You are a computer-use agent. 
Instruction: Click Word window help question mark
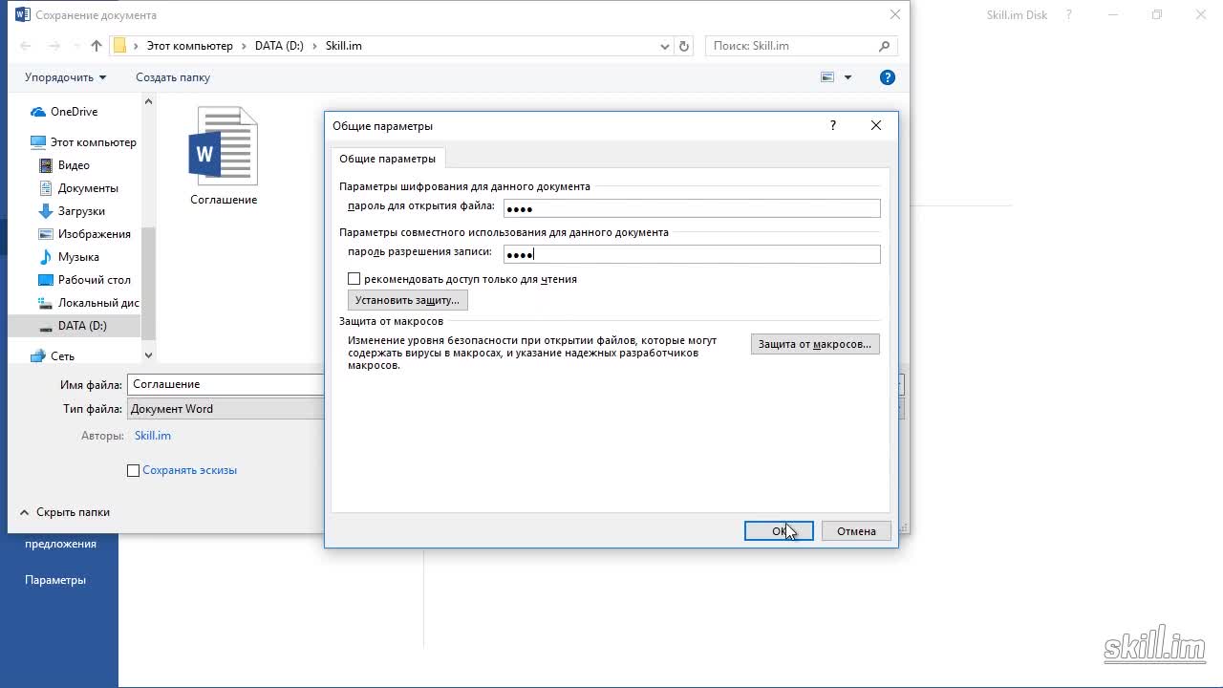[1069, 15]
